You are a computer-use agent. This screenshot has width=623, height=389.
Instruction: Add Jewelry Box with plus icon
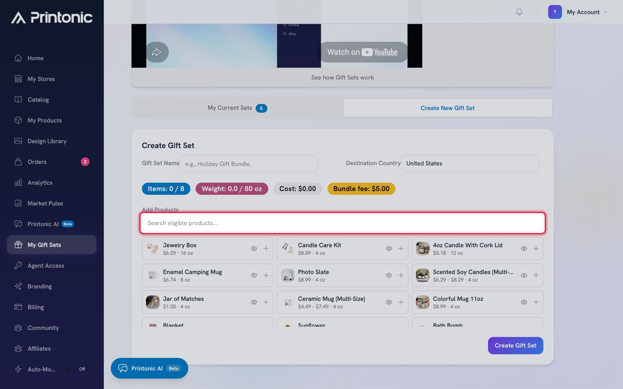pyautogui.click(x=266, y=248)
